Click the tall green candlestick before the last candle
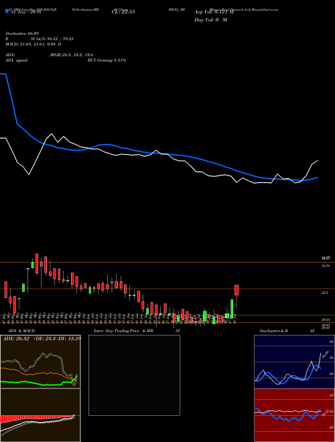 (x=232, y=309)
